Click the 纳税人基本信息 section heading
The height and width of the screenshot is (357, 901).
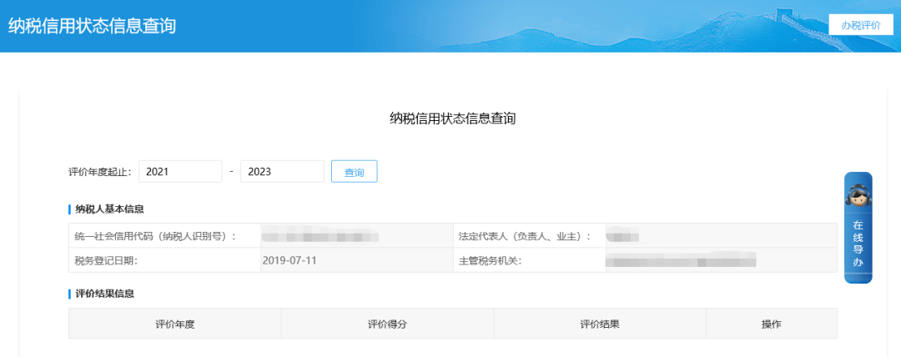pos(109,209)
